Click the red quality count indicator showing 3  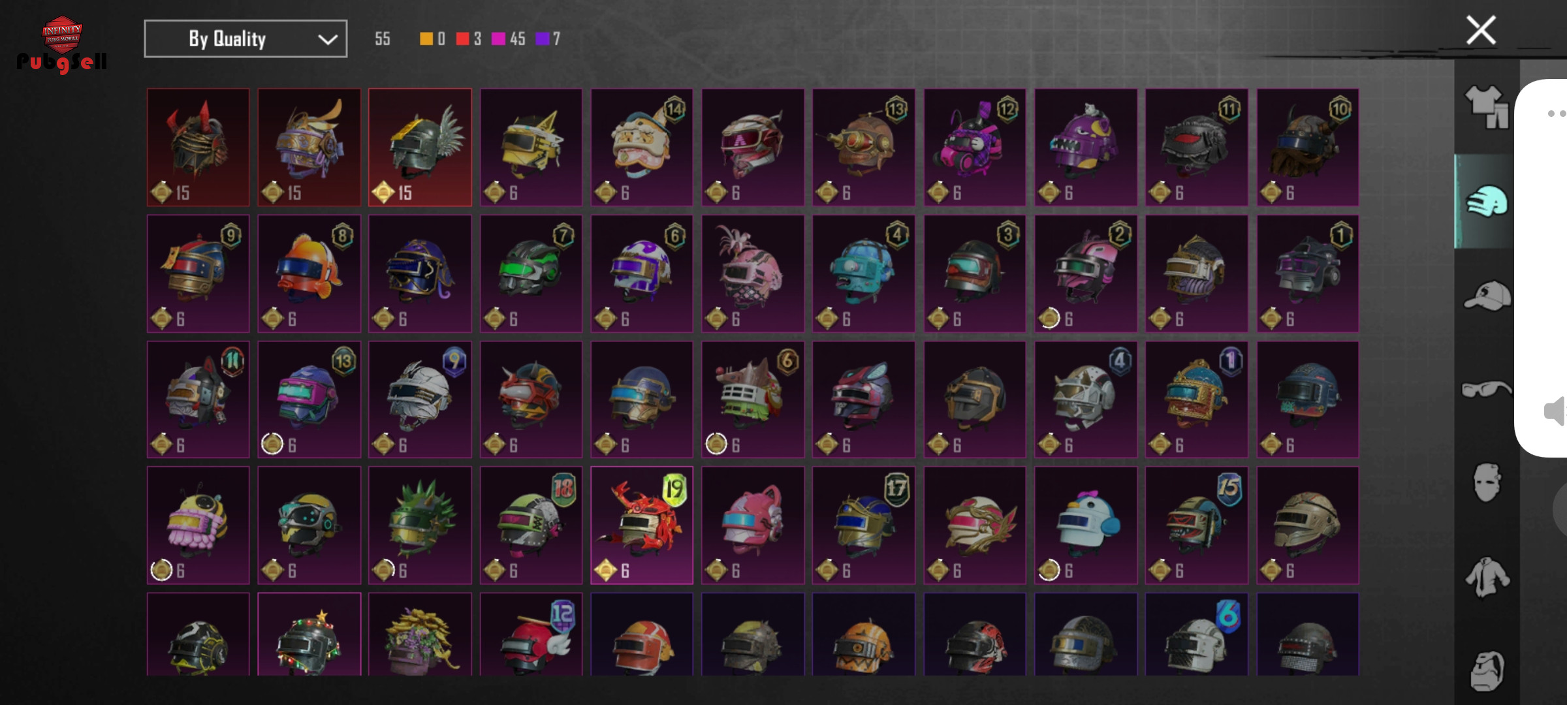click(469, 39)
